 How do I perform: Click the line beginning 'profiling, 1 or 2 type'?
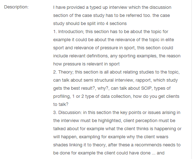click(116, 96)
